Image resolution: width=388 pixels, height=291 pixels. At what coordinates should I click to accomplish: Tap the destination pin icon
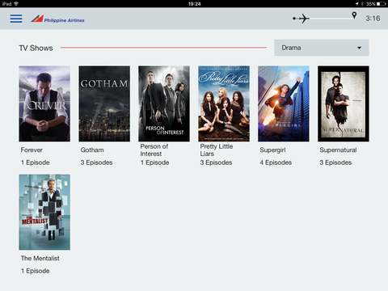tap(354, 15)
